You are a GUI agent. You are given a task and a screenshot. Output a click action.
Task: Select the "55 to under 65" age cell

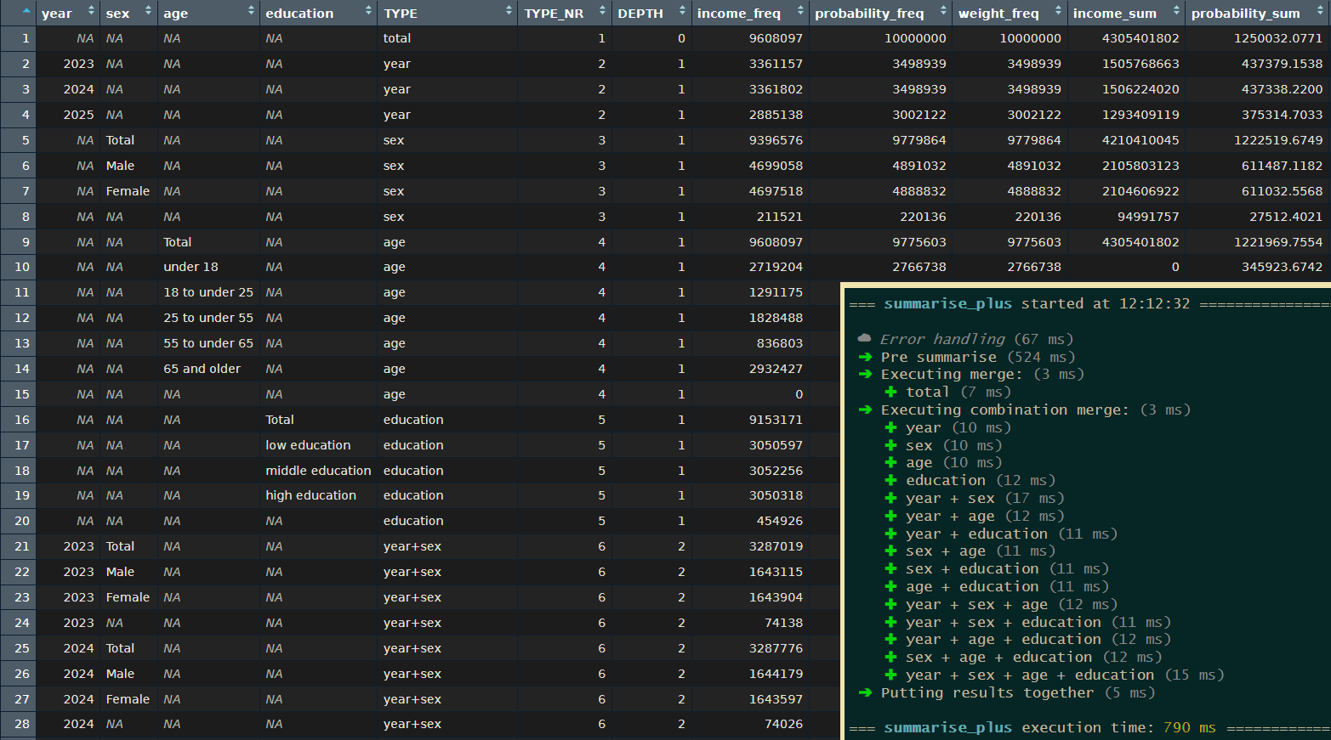[x=208, y=343]
